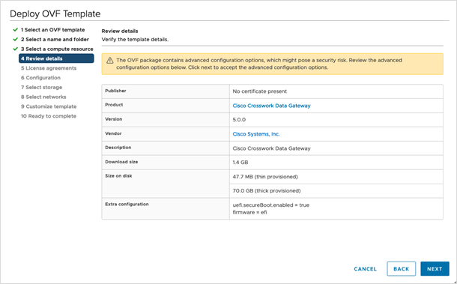Click the Vendor row label
Image resolution: width=457 pixels, height=284 pixels.
click(113, 133)
